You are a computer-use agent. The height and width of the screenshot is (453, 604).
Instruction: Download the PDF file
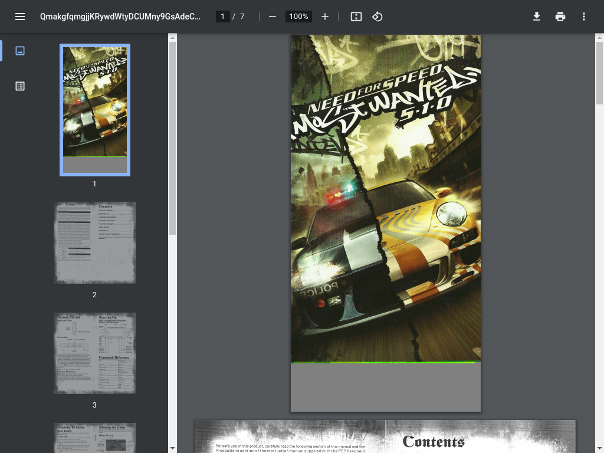(537, 17)
